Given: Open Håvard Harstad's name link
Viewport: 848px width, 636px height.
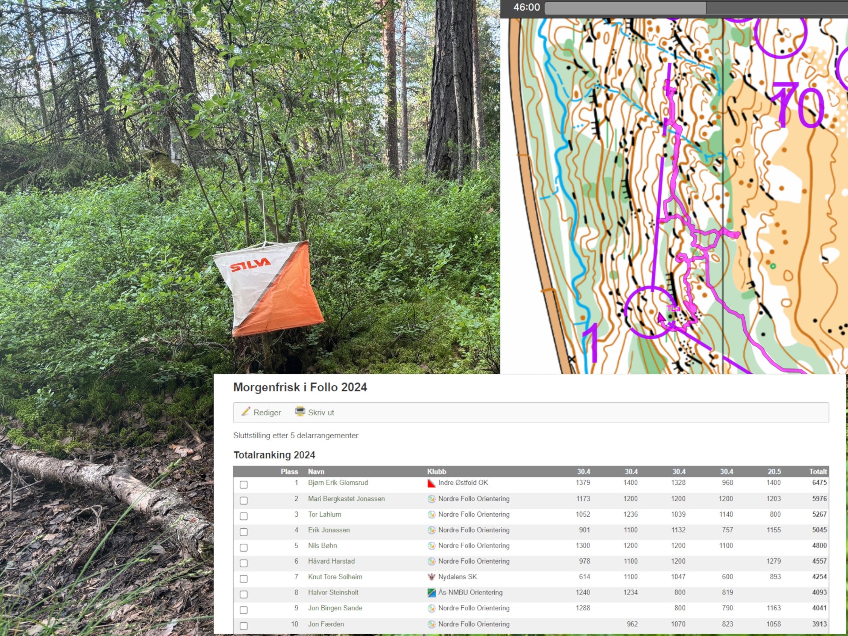Looking at the screenshot, I should coord(331,561).
